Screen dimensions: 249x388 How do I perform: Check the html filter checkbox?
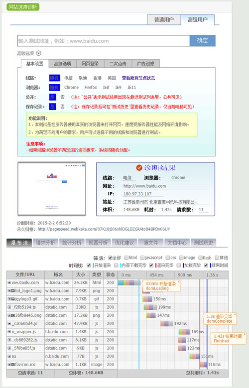tap(126, 258)
